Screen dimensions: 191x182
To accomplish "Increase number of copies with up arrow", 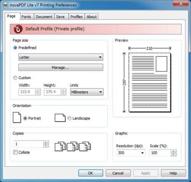I will point(46,142).
